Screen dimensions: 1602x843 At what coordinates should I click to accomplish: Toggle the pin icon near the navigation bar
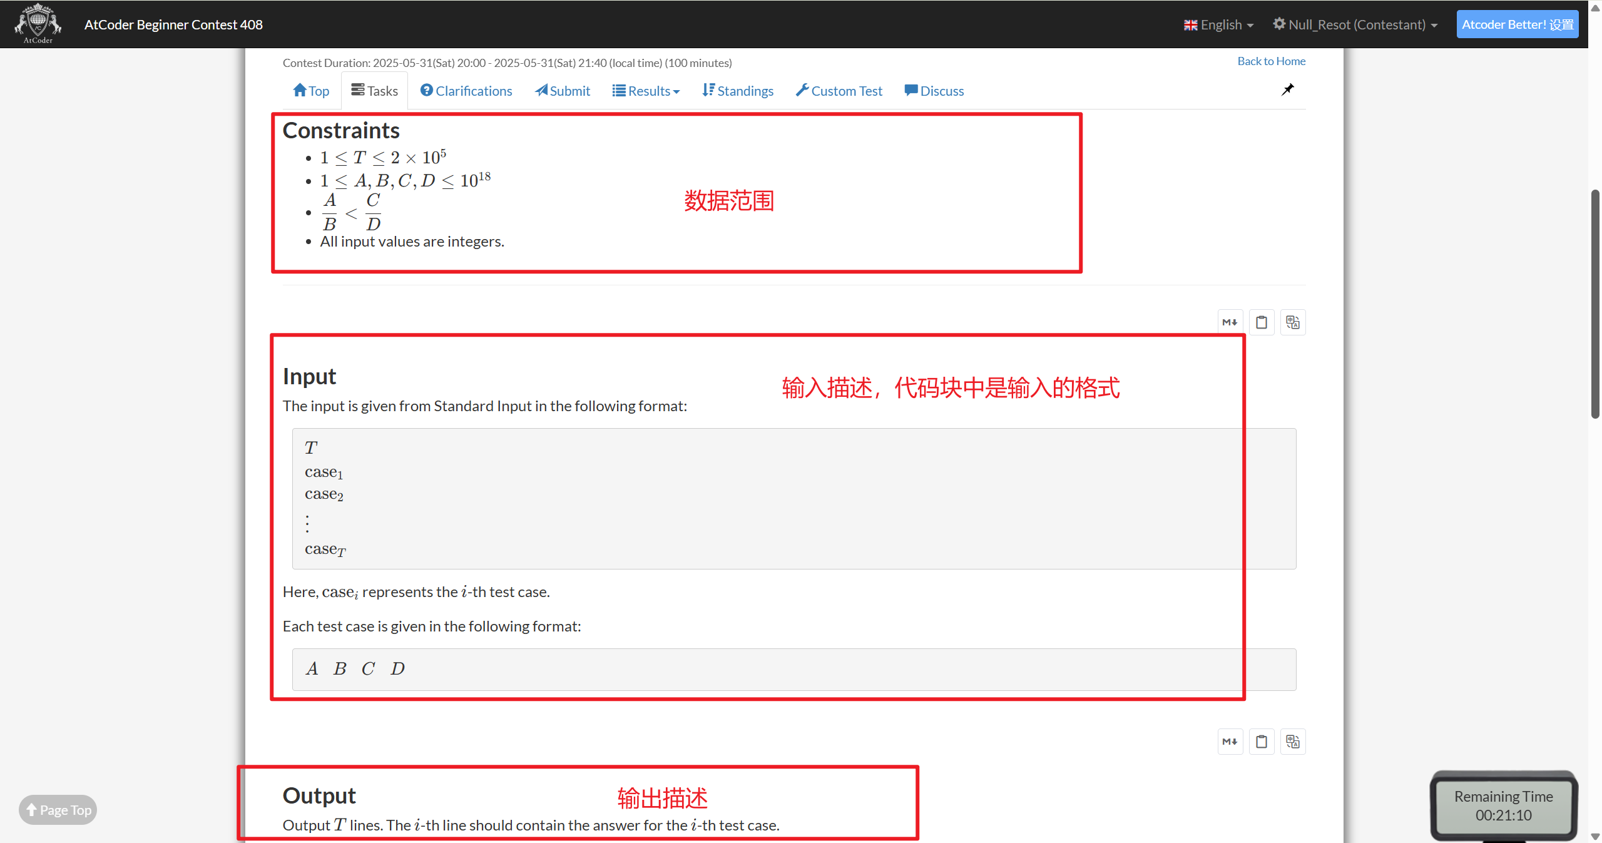[1287, 89]
